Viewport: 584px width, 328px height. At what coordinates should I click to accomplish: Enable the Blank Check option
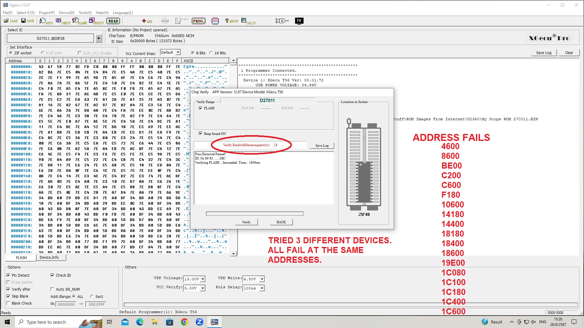(x=8, y=303)
